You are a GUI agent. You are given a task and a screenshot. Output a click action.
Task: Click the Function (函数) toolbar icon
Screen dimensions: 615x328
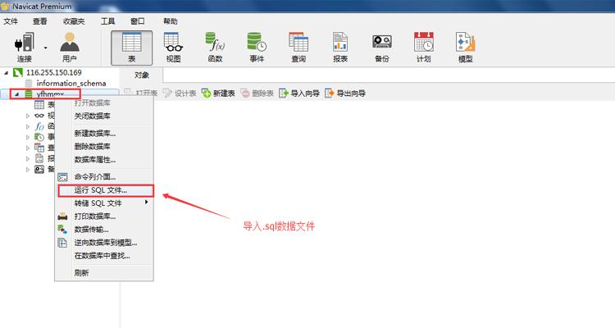(215, 46)
